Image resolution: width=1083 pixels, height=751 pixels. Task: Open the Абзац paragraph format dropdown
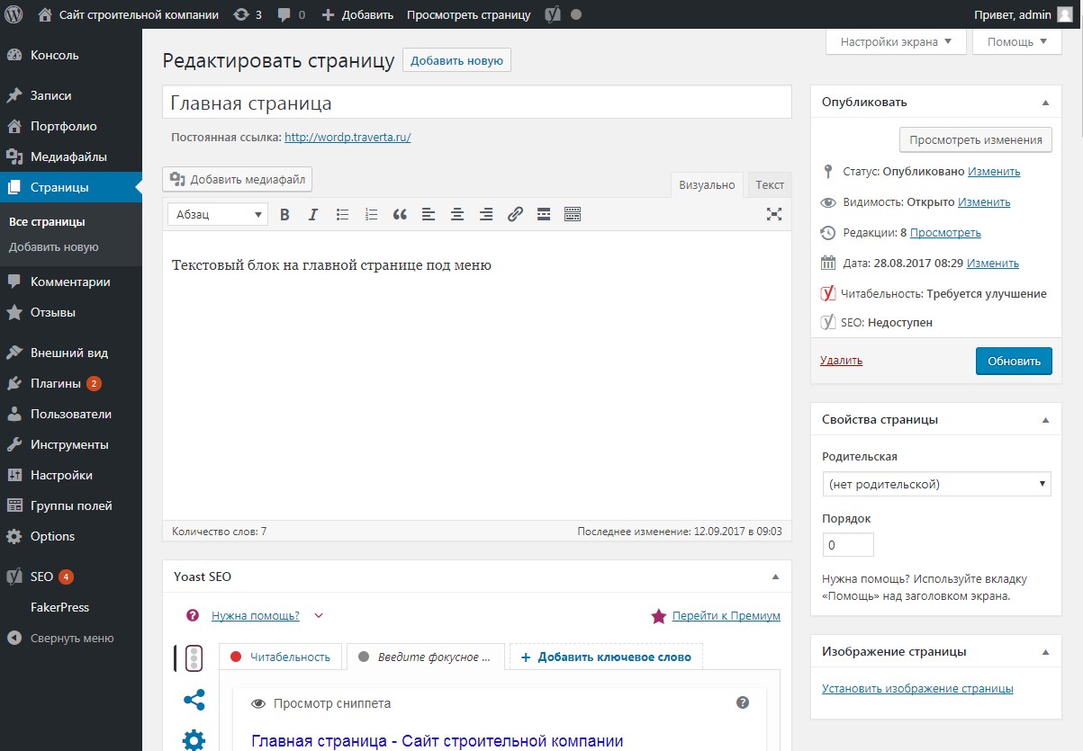click(x=218, y=214)
